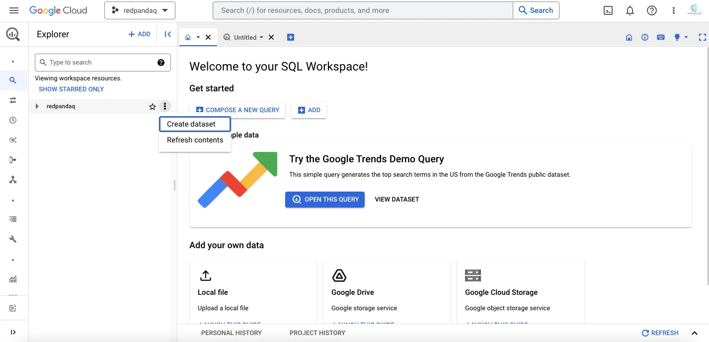Open the PROJECT HISTORY tab

317,333
